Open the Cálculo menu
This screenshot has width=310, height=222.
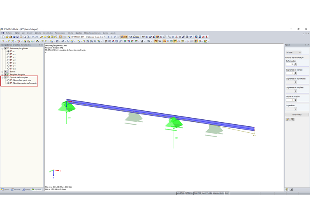pyautogui.click(x=38, y=33)
